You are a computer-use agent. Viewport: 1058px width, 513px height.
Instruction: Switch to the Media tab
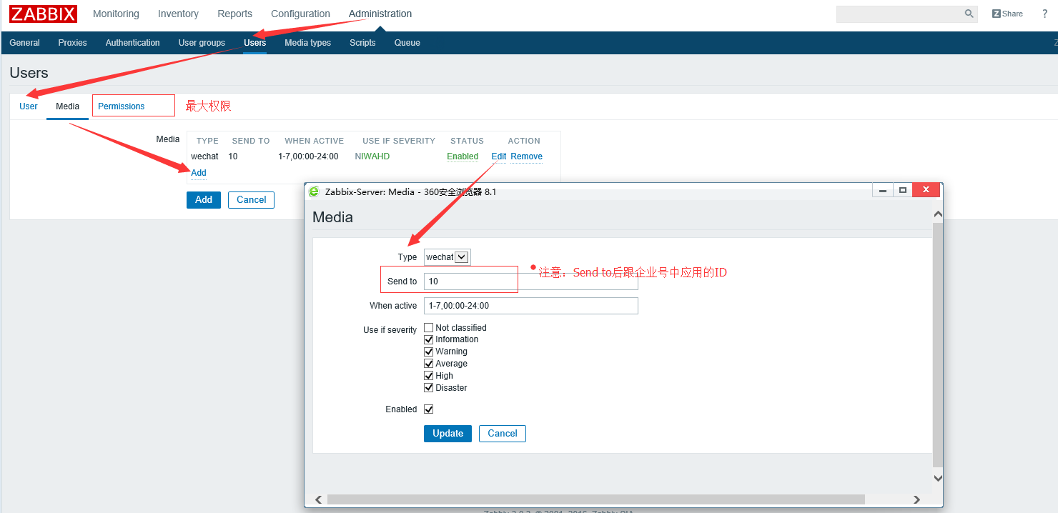[68, 106]
